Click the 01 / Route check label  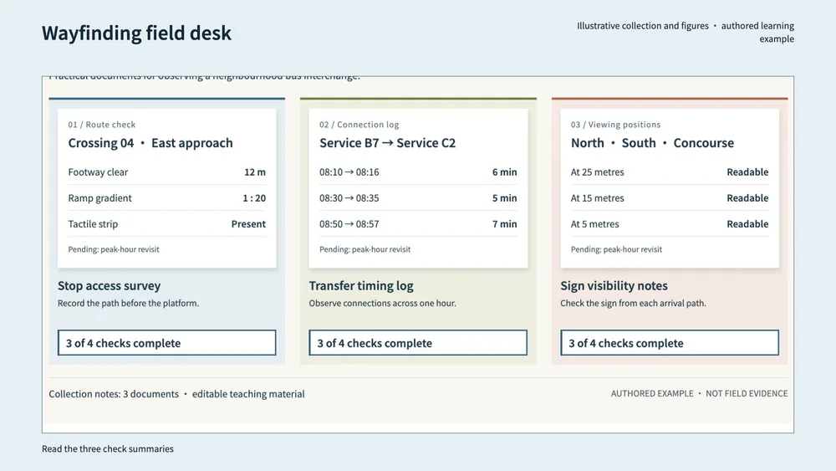(x=102, y=125)
